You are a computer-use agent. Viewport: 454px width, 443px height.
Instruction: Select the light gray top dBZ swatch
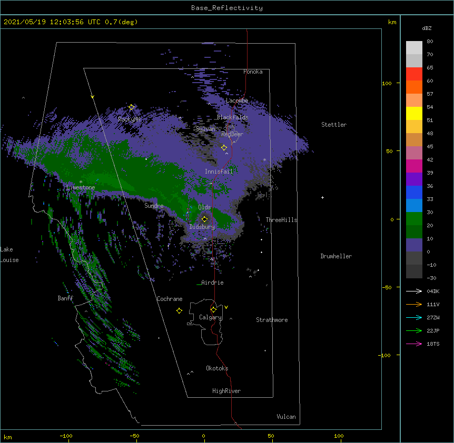(x=414, y=48)
